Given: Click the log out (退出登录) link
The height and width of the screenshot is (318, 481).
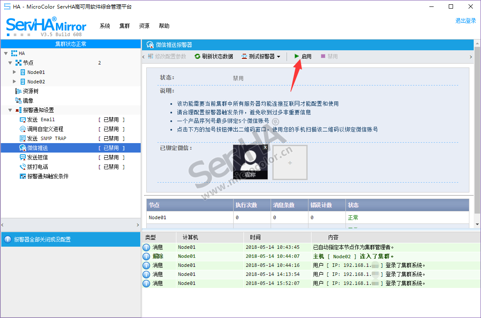Looking at the screenshot, I should [x=466, y=21].
